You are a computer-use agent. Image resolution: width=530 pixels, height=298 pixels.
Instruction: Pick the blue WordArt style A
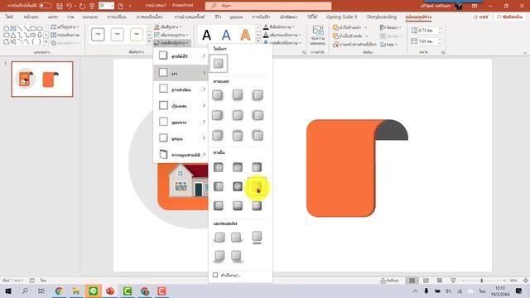[226, 35]
